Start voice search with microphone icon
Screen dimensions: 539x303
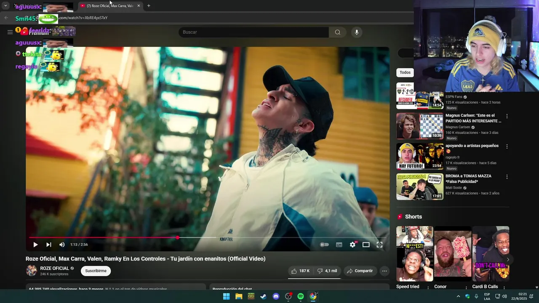pos(357,32)
